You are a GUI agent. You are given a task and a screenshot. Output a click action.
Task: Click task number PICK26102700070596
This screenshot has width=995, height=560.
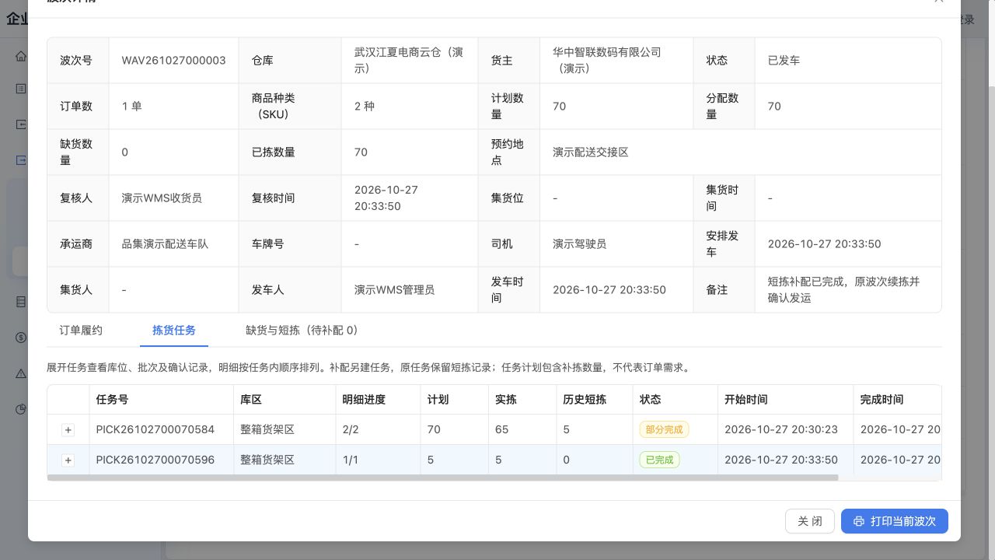pyautogui.click(x=155, y=460)
